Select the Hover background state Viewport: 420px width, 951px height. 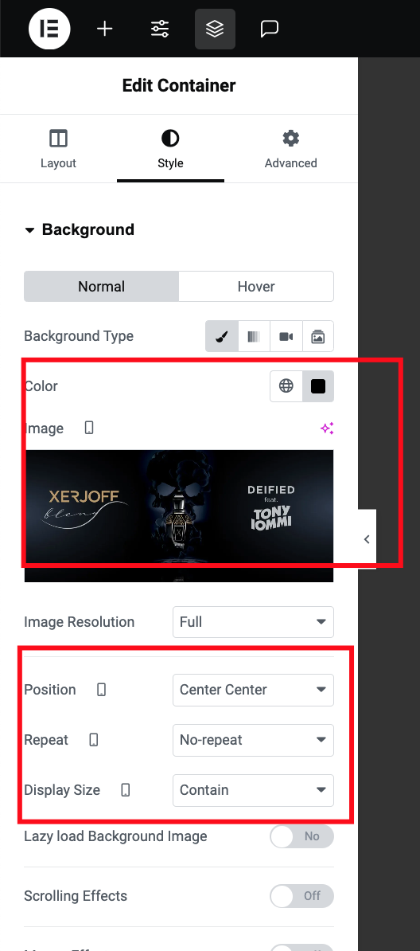pos(256,286)
